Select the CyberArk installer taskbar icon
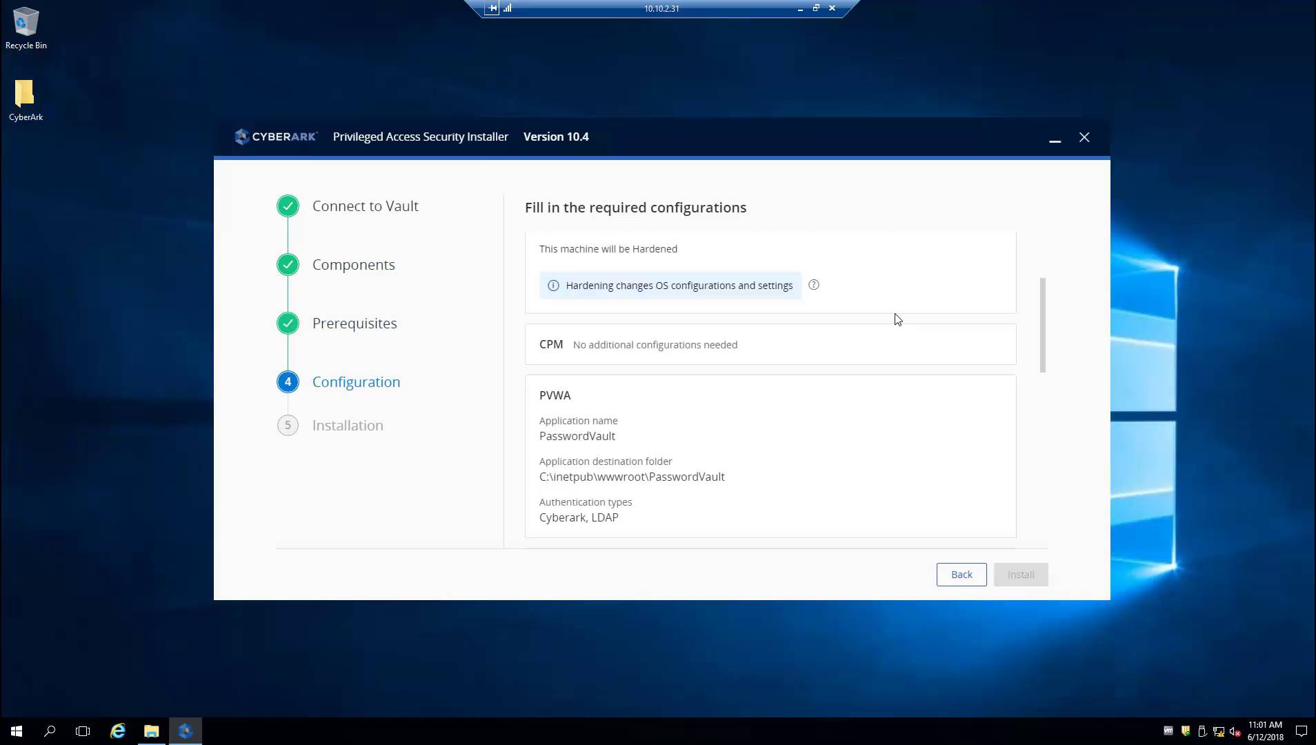Screen dimensions: 1316x745 186,731
